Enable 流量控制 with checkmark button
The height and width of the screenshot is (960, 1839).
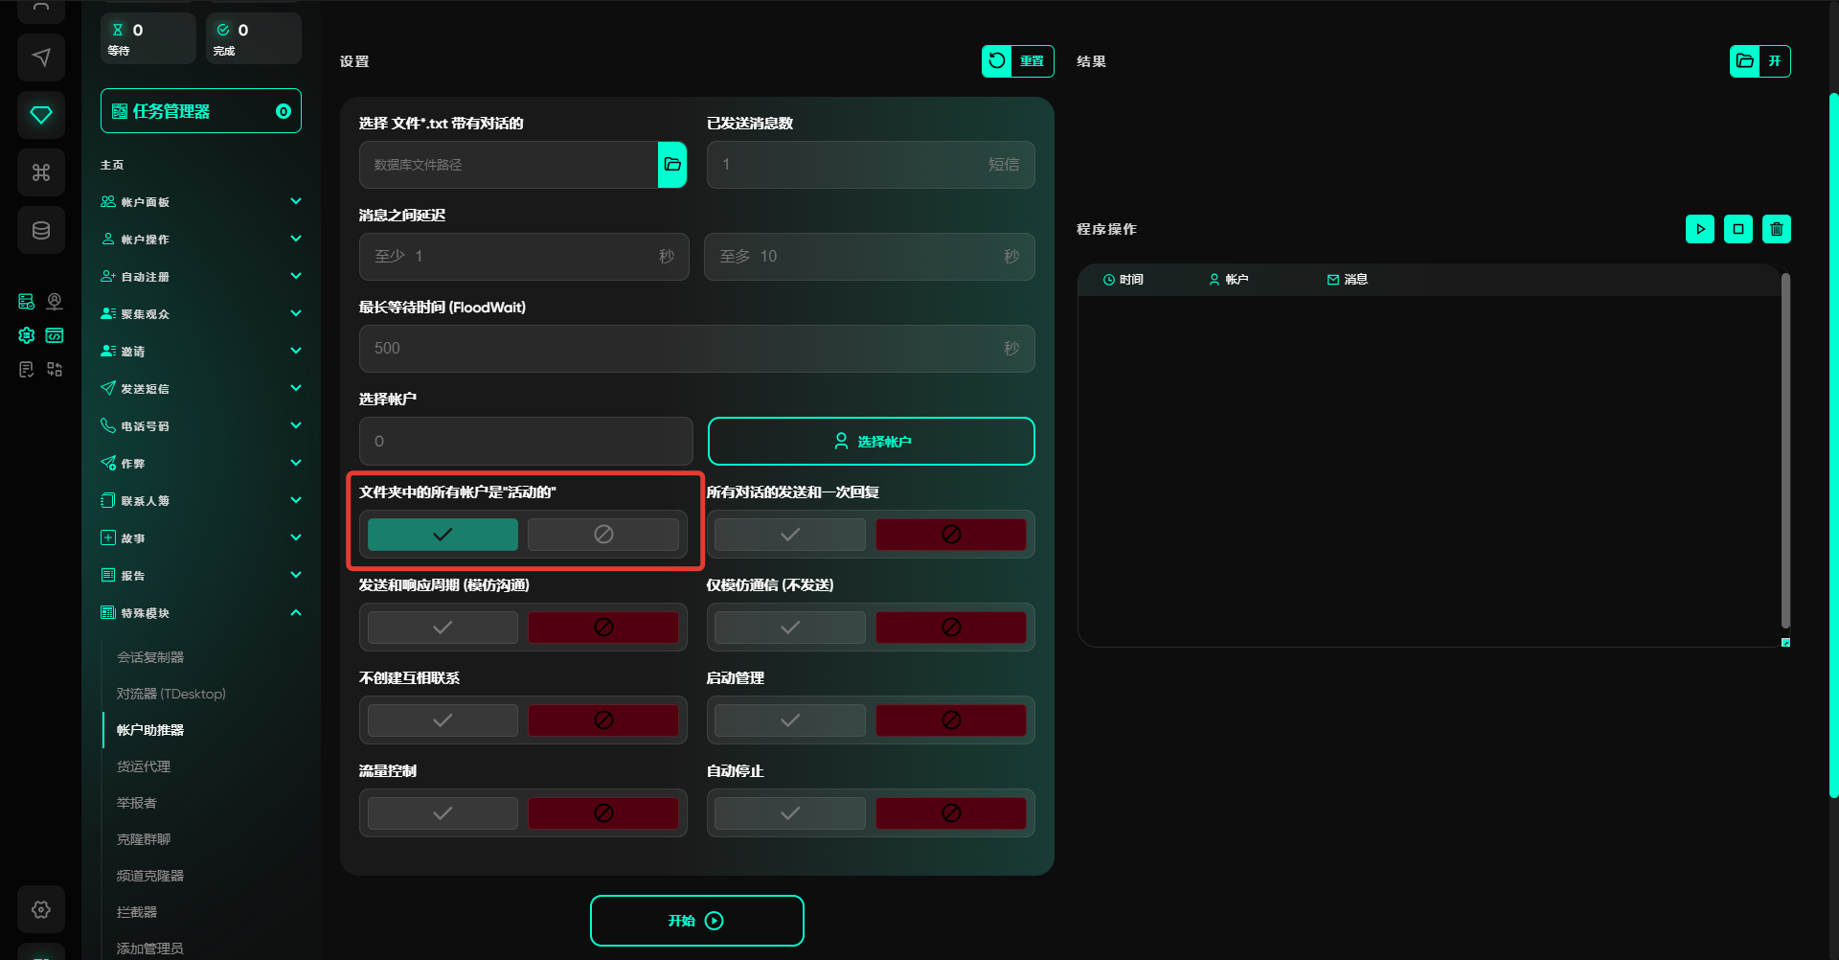click(443, 813)
